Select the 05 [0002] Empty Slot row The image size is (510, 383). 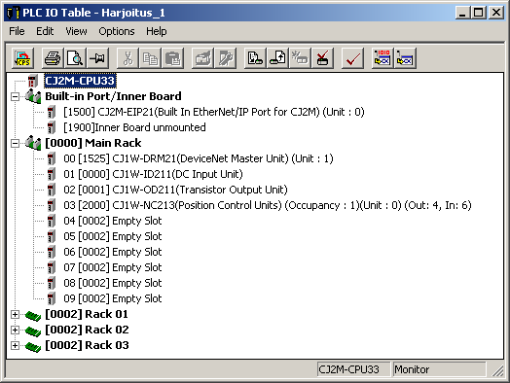113,237
